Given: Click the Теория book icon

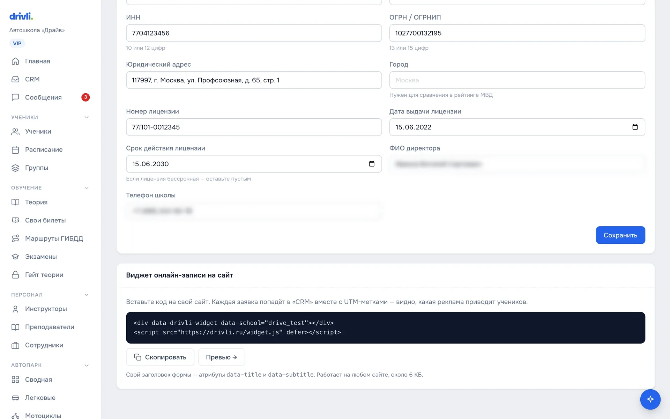Looking at the screenshot, I should point(15,202).
